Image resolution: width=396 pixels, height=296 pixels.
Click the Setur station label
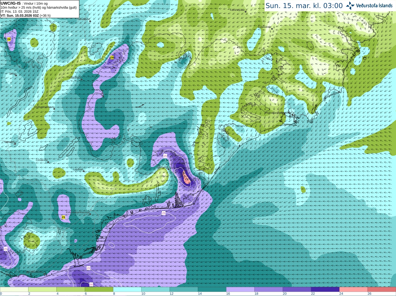point(12,74)
